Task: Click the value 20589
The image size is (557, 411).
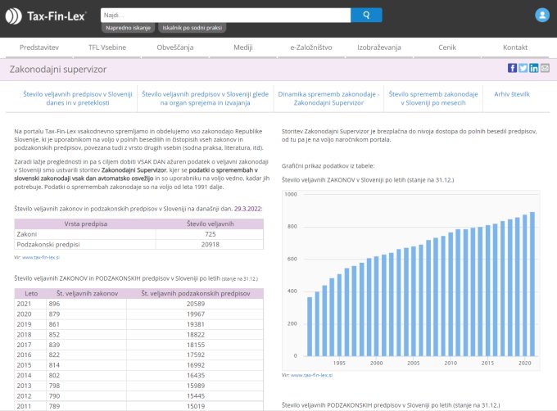Action: tap(196, 304)
